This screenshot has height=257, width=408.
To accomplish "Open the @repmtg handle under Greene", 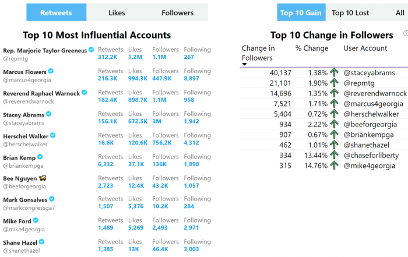I will [16, 58].
